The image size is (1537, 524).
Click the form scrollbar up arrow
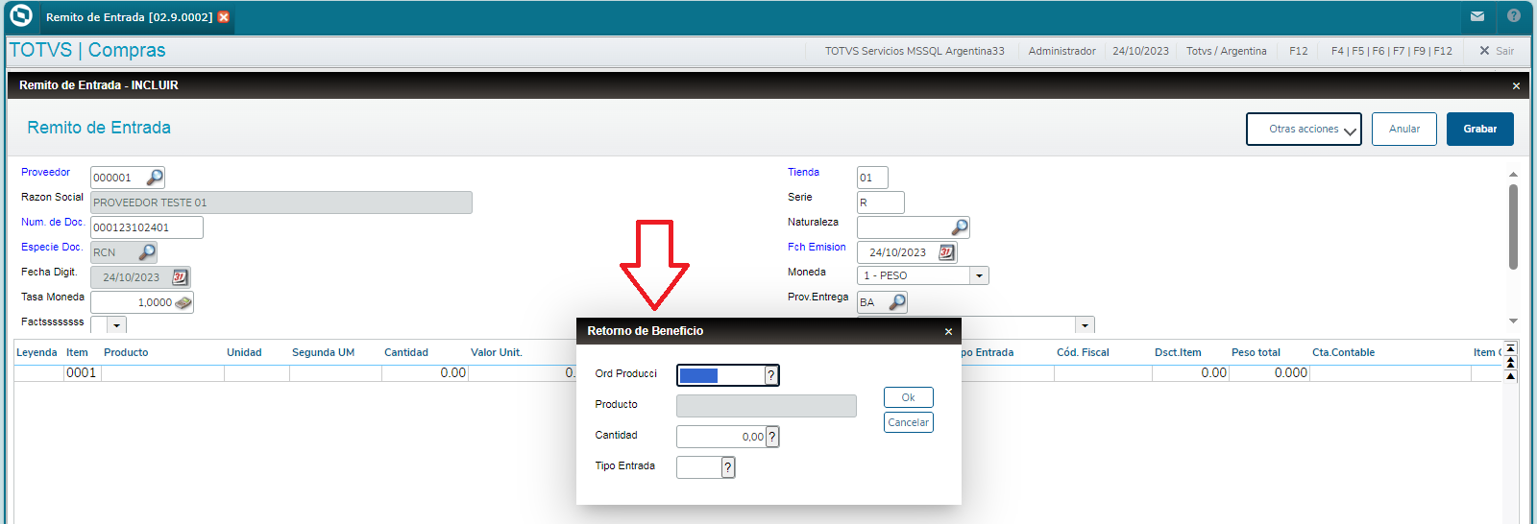pos(1513,175)
